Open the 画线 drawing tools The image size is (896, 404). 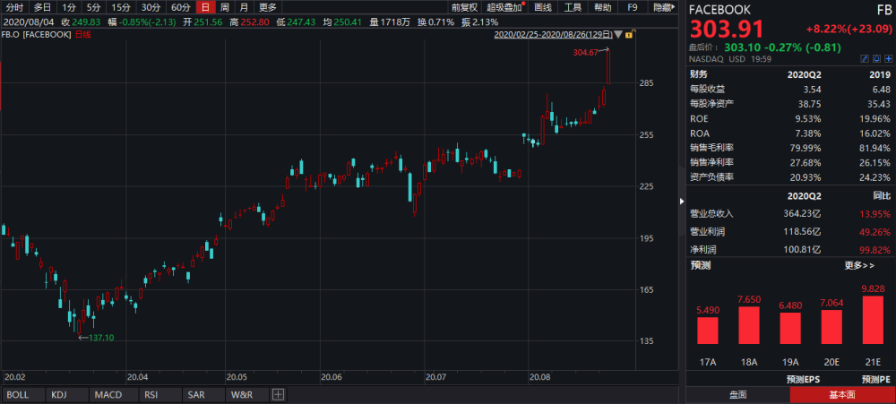pyautogui.click(x=543, y=7)
